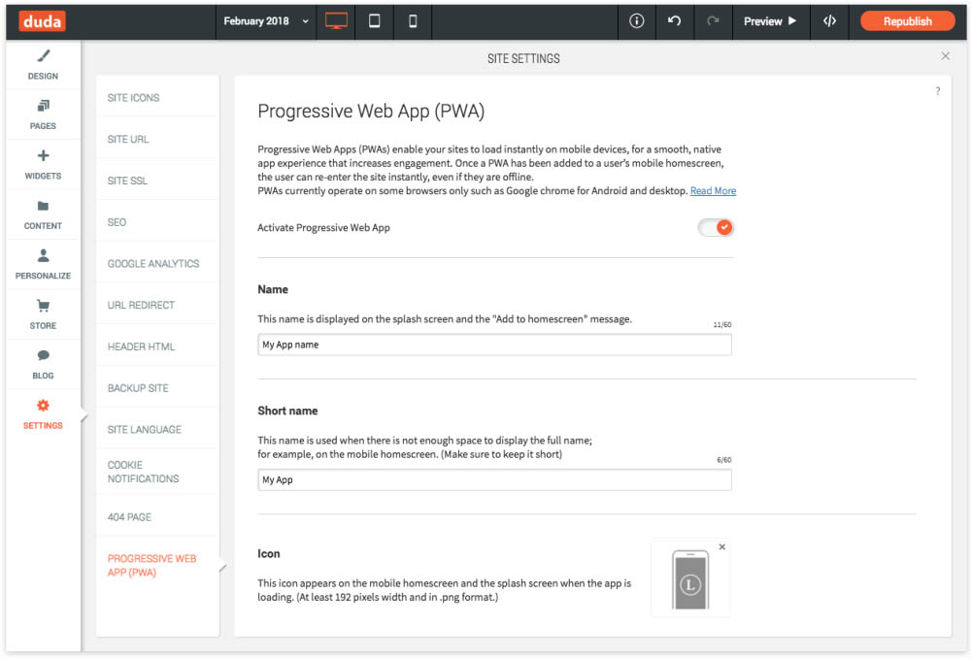Screen dimensions: 971x659
Task: Open the Read More link
Action: (713, 190)
